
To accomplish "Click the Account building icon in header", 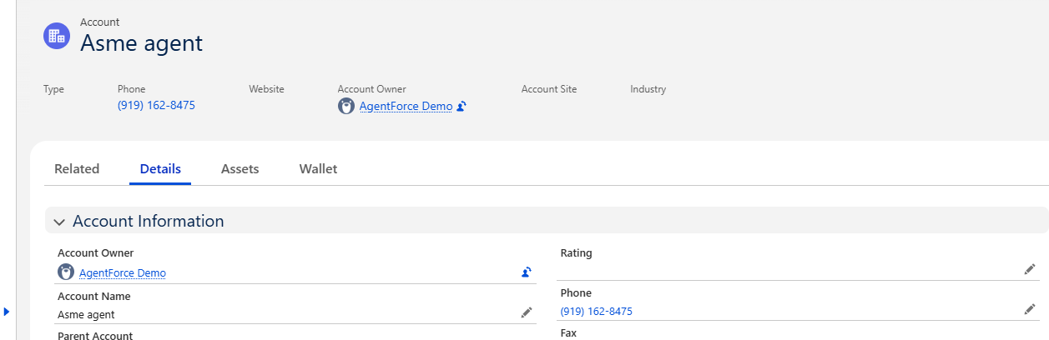I will click(57, 36).
